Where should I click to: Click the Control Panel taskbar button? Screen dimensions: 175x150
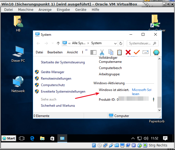click(62, 138)
